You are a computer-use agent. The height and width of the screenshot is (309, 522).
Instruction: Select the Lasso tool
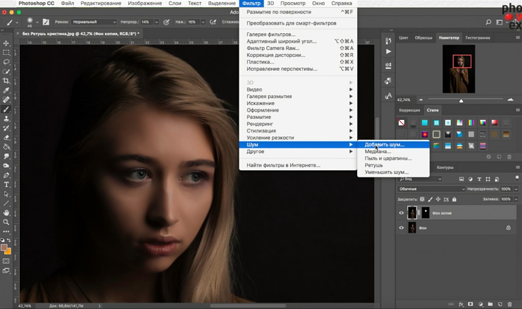6,62
